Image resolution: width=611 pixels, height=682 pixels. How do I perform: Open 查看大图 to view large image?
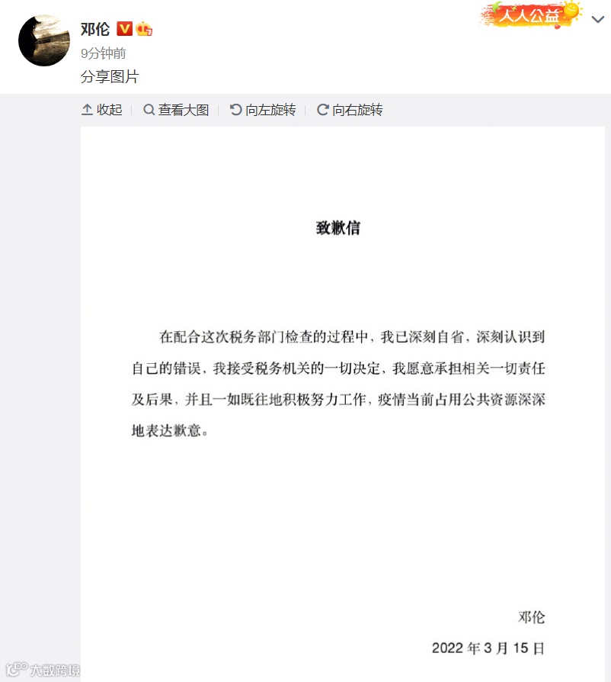point(176,110)
